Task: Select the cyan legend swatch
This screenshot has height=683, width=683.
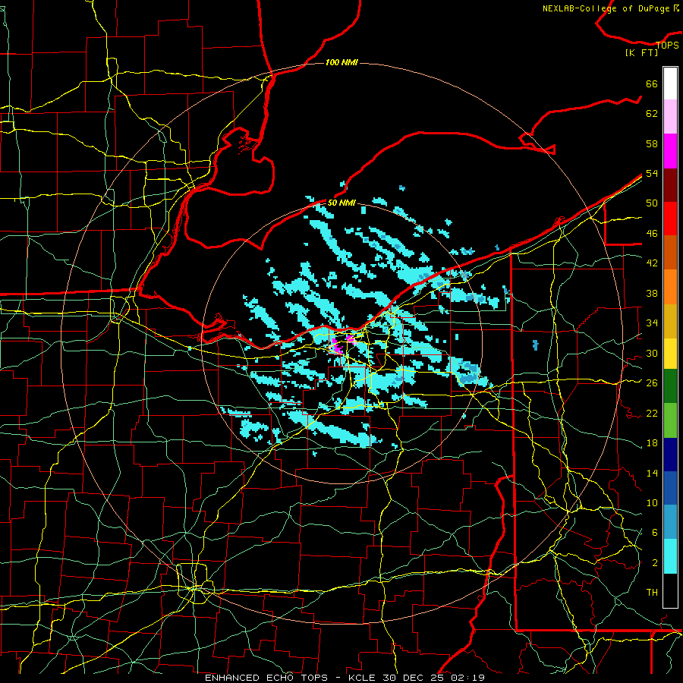Action: tap(670, 556)
